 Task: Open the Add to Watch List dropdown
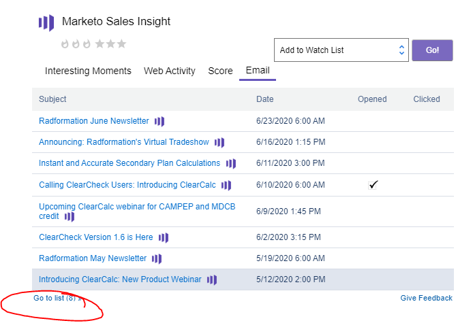pos(339,50)
